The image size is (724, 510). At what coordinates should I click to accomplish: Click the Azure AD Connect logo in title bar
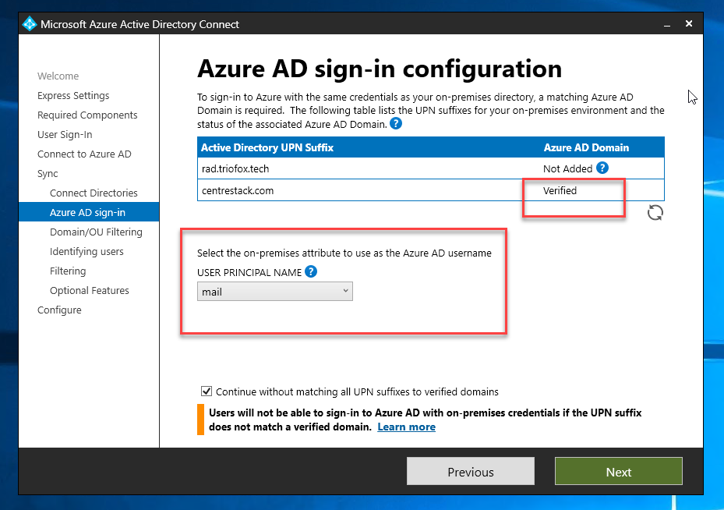[29, 24]
